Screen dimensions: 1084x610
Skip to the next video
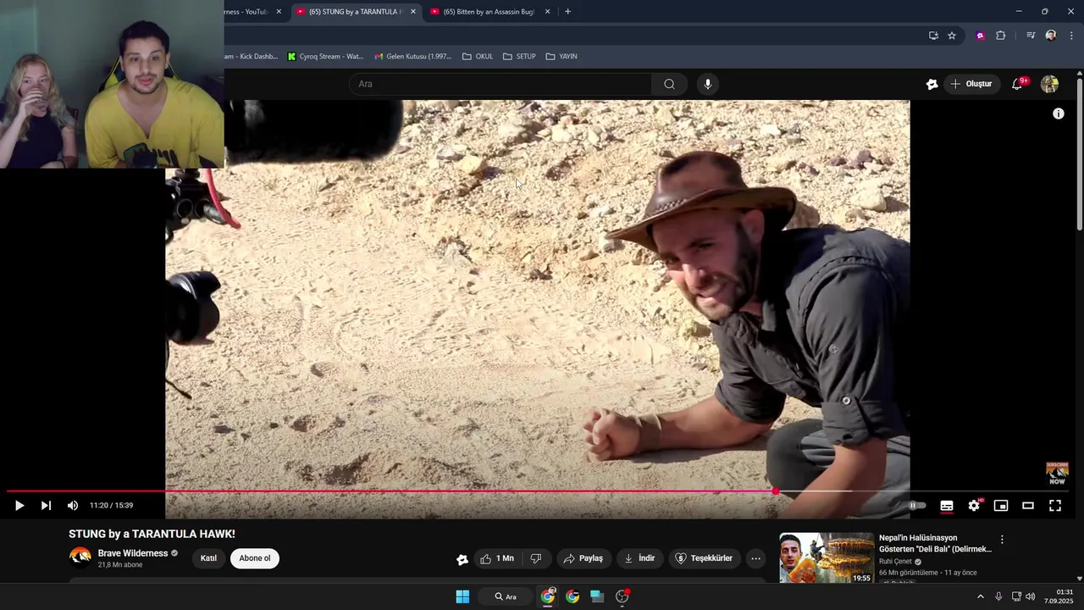pyautogui.click(x=46, y=506)
